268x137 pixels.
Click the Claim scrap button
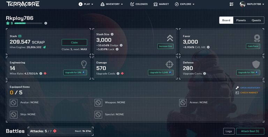[74, 42]
